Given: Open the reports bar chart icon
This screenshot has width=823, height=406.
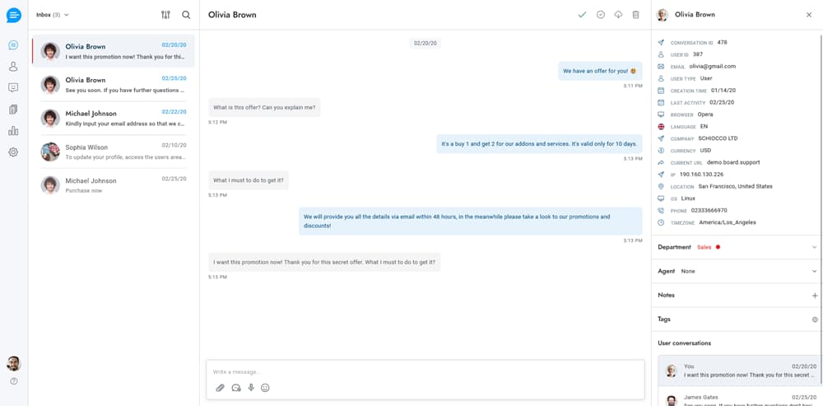Looking at the screenshot, I should [x=14, y=131].
